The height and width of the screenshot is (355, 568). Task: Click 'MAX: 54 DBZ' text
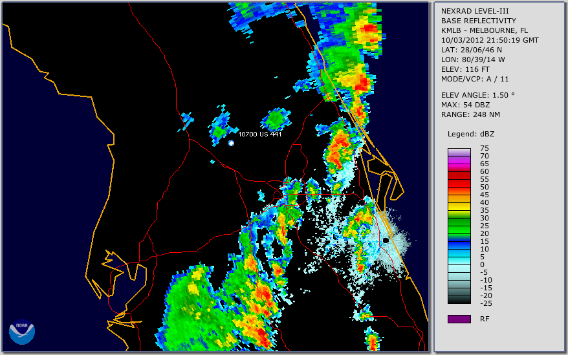tap(466, 105)
